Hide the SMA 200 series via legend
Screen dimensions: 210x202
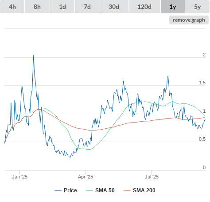click(144, 190)
